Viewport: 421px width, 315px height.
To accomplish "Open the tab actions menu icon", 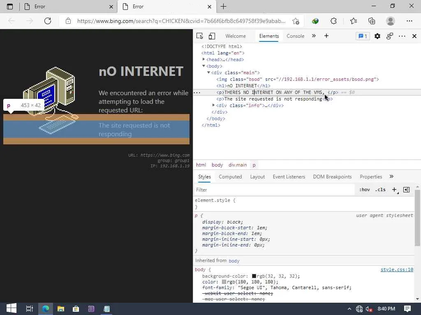I will point(10,7).
